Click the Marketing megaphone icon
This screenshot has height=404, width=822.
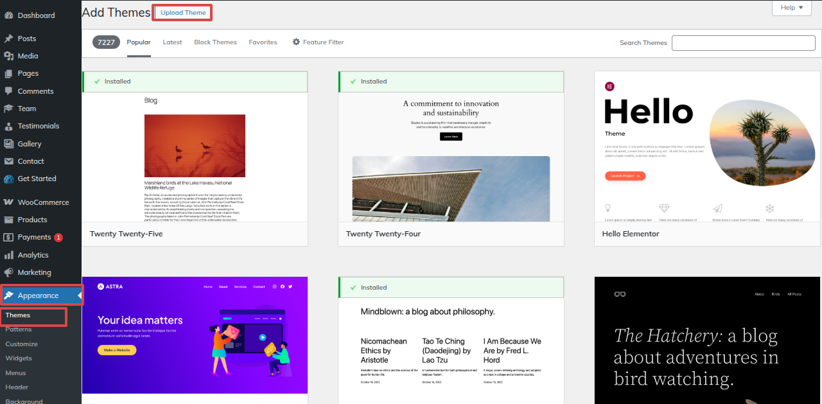[x=8, y=272]
